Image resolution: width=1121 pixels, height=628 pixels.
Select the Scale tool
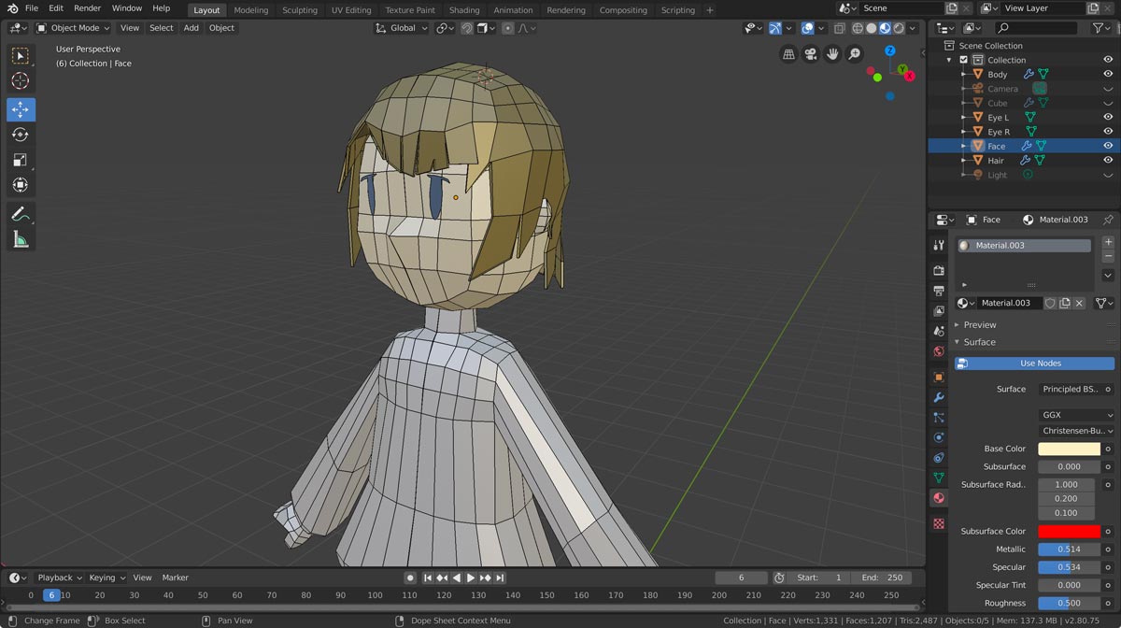21,160
